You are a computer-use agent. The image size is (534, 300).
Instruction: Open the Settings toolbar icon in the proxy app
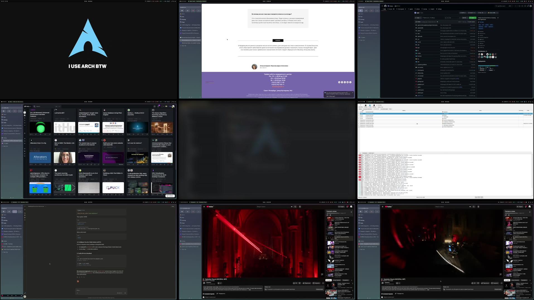click(x=366, y=106)
